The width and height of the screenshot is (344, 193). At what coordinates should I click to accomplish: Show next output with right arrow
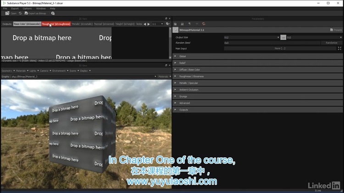point(149,24)
